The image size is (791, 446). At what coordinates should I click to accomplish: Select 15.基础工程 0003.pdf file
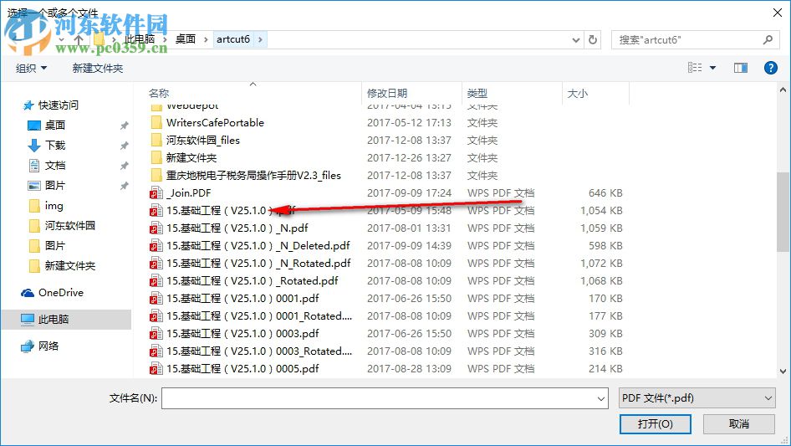[x=242, y=334]
